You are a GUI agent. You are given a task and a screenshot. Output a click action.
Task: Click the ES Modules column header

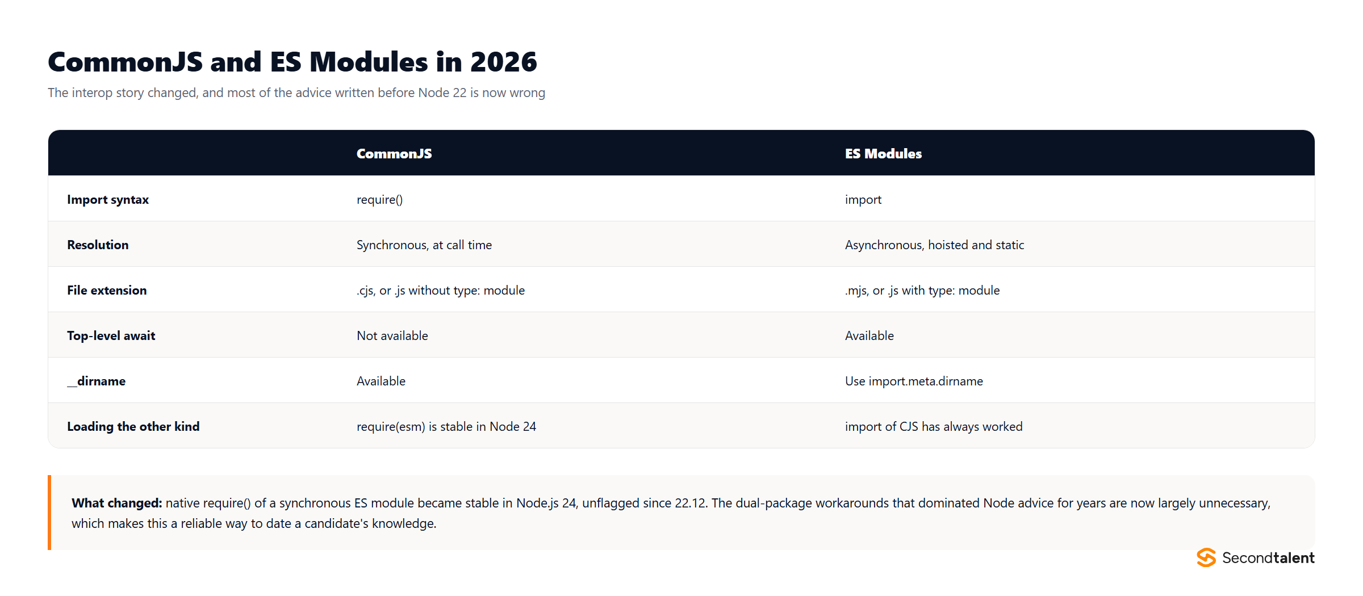[883, 154]
